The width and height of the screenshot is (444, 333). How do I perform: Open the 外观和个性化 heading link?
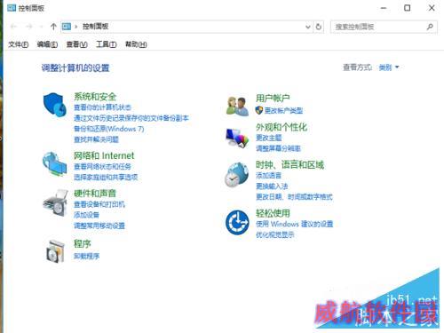[x=281, y=127]
